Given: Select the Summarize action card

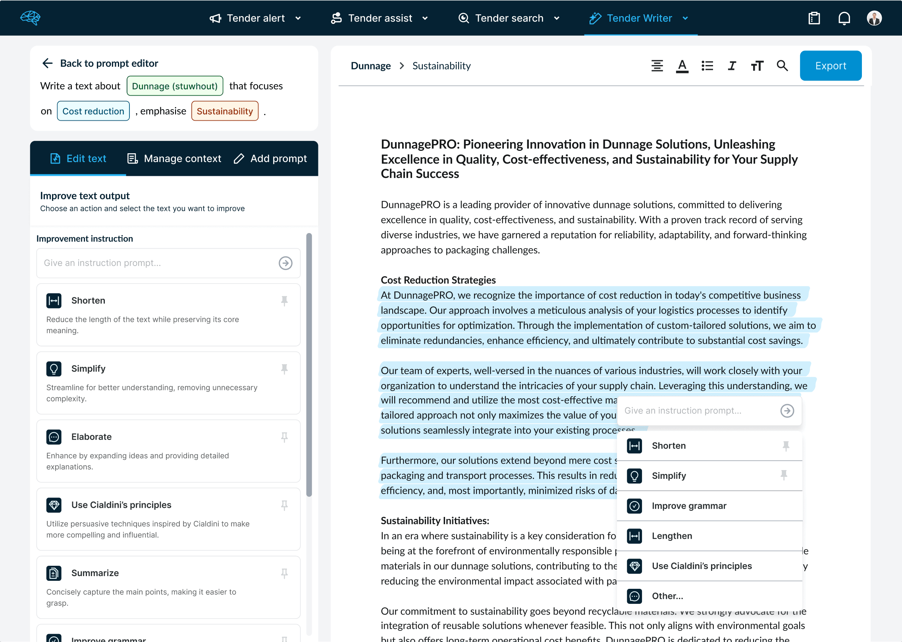Looking at the screenshot, I should click(168, 587).
